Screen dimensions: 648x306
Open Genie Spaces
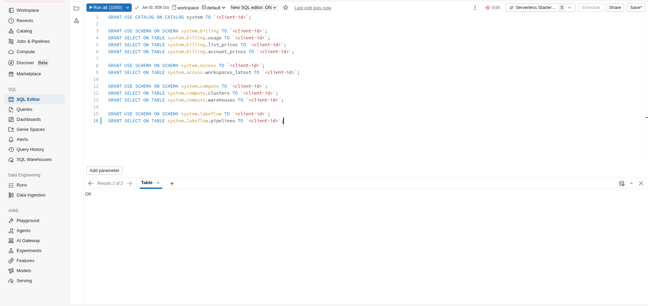(34, 130)
